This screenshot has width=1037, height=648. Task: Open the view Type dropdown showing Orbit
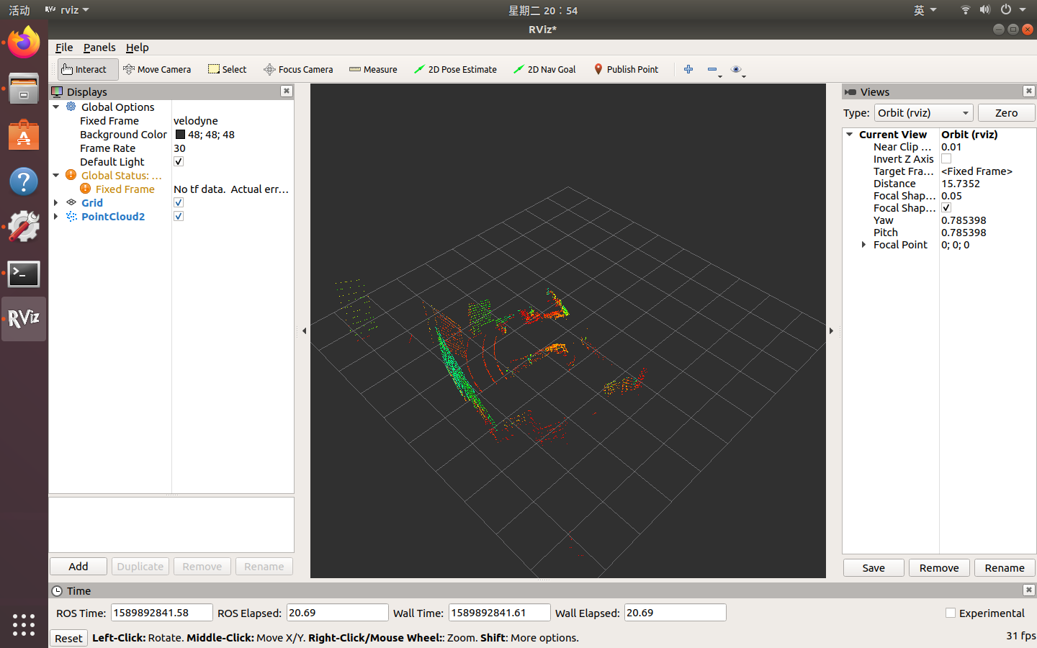tap(923, 112)
